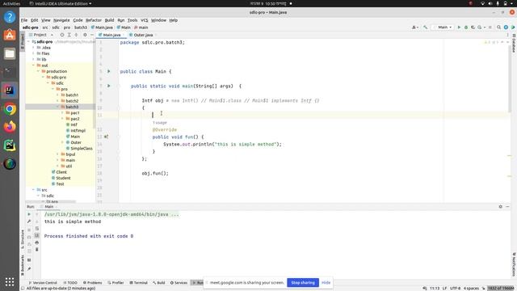Click the memory indicator in status bar

coord(501,289)
